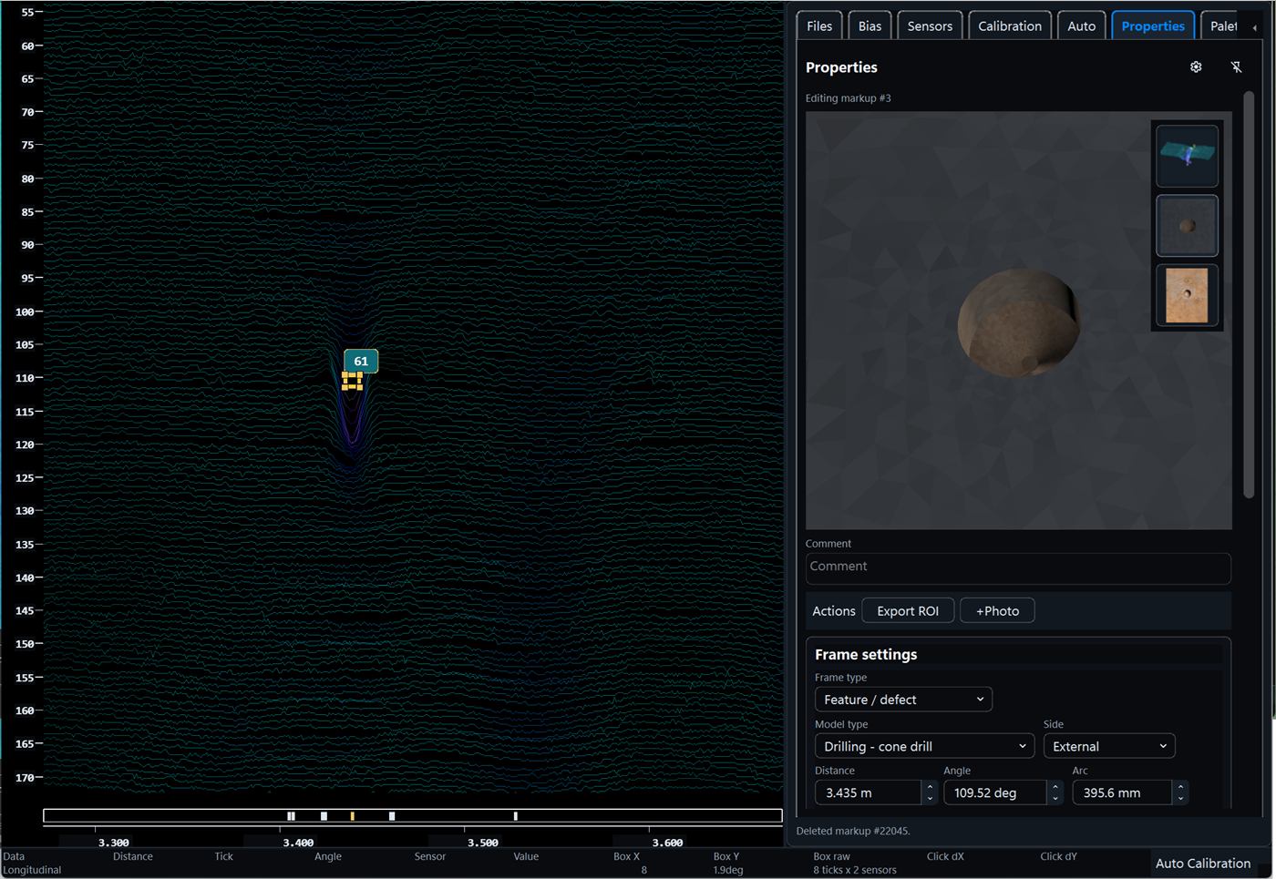Click the Comment input field
Viewport: 1276px width, 879px height.
click(1018, 567)
